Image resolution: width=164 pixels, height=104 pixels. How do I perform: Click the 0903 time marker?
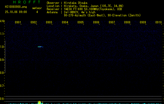tap(49, 23)
